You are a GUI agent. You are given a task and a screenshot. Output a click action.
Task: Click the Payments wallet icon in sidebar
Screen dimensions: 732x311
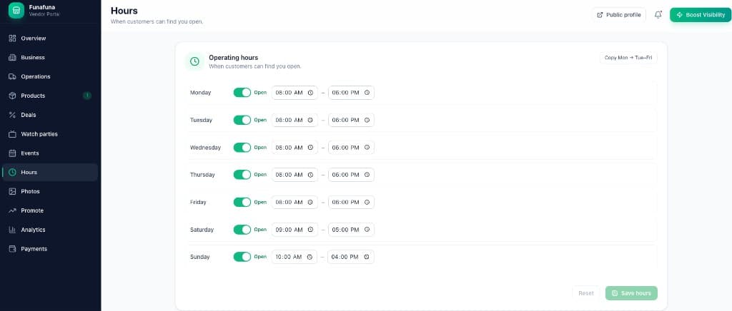tap(13, 249)
